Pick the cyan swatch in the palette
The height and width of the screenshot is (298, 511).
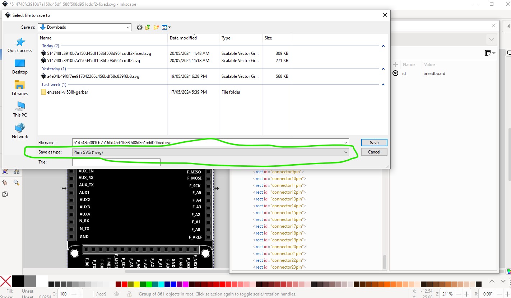161,284
